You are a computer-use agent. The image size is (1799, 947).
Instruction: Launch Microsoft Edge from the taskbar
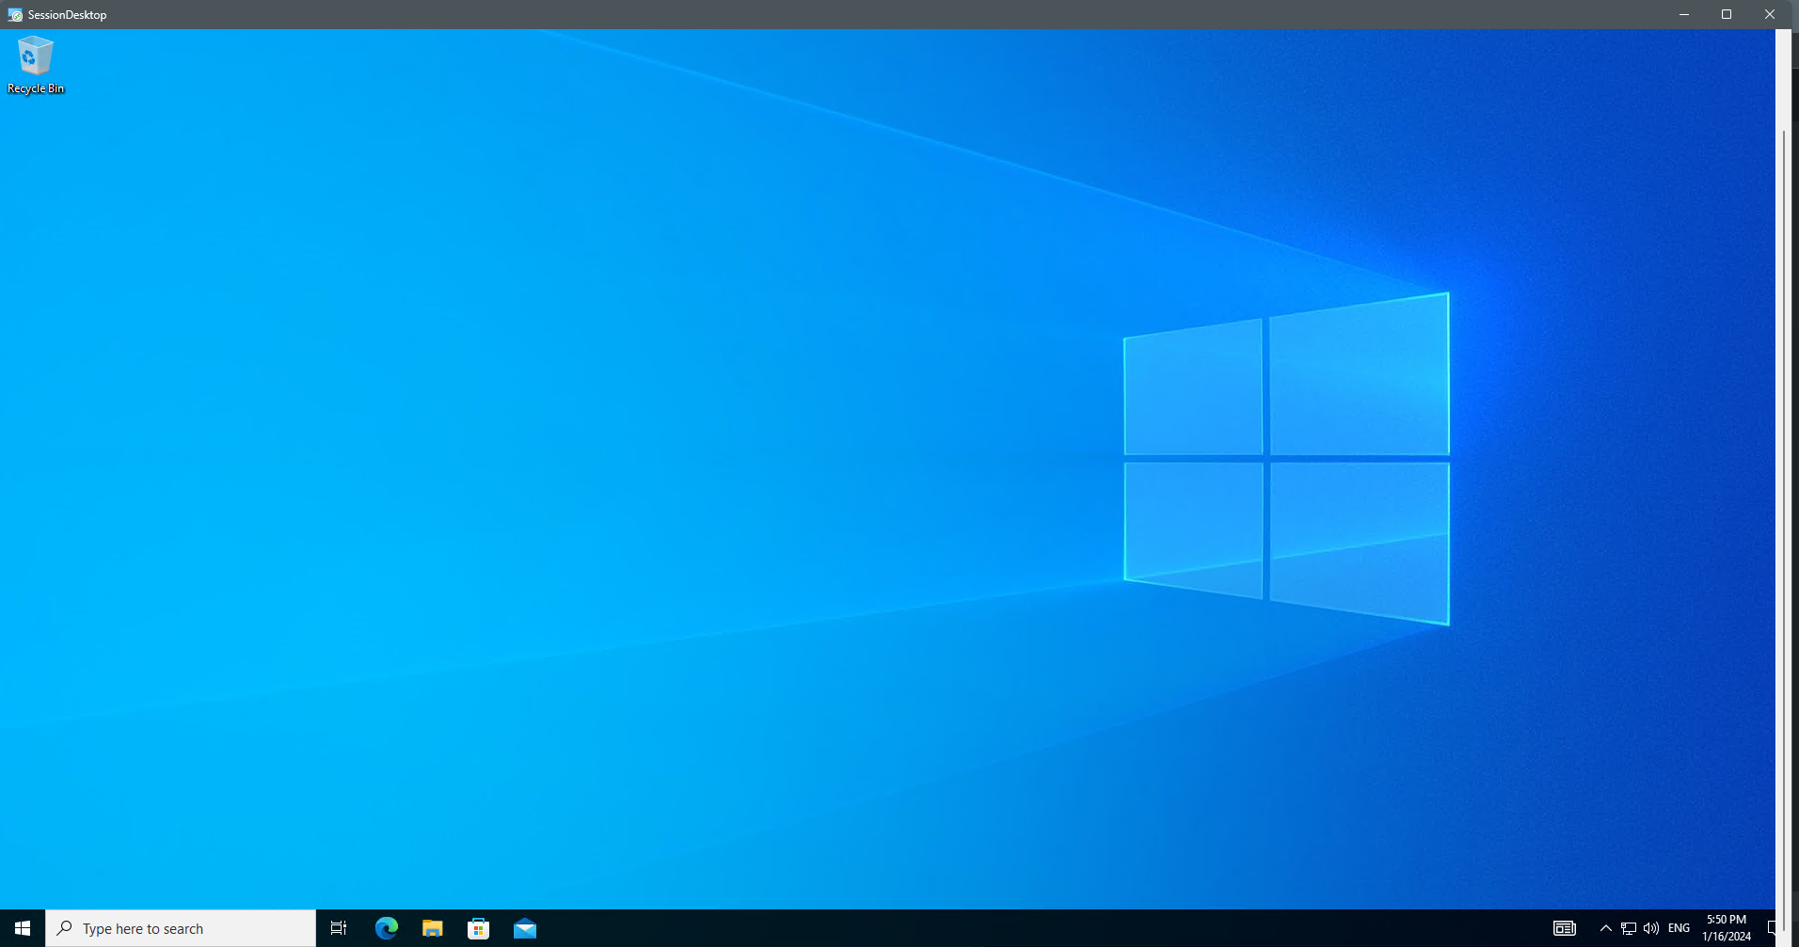[386, 928]
